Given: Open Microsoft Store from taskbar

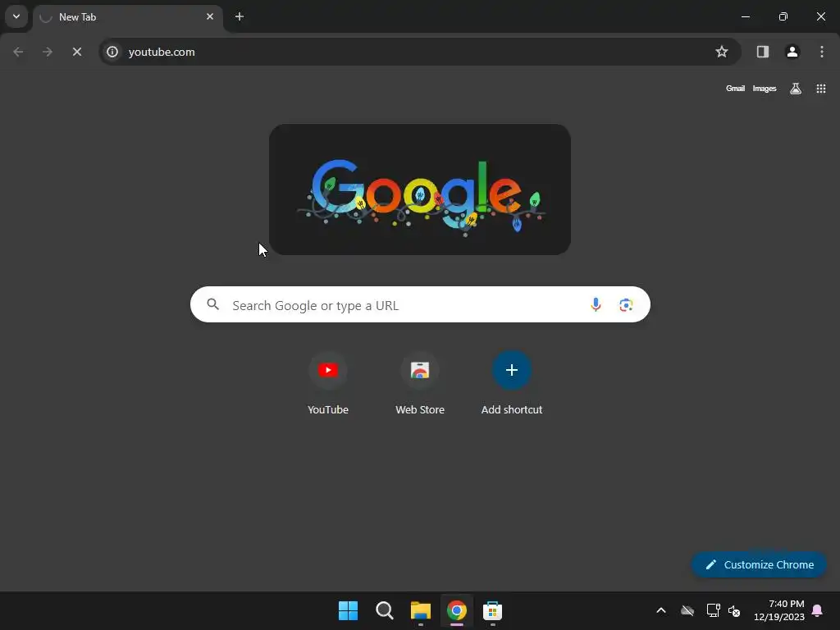Looking at the screenshot, I should (492, 610).
